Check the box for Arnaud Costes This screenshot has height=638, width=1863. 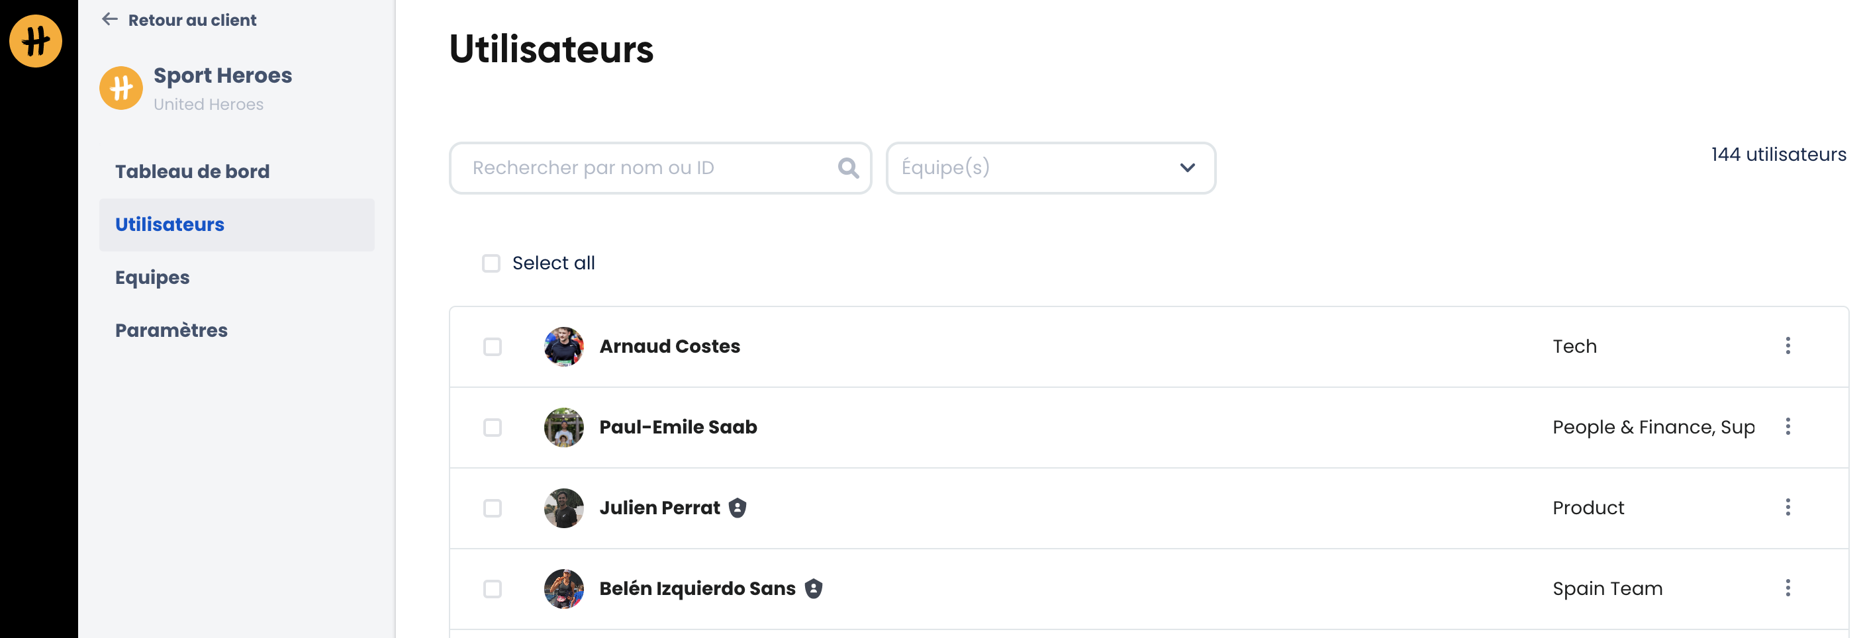pos(493,347)
